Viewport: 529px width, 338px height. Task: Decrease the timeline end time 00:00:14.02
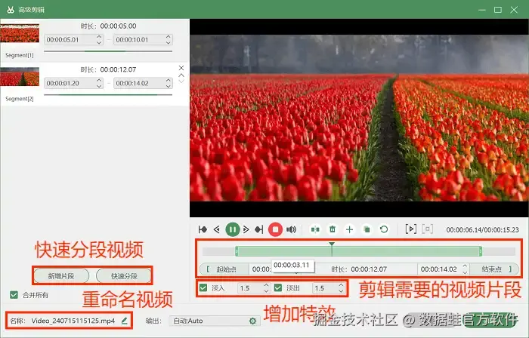tap(465, 272)
